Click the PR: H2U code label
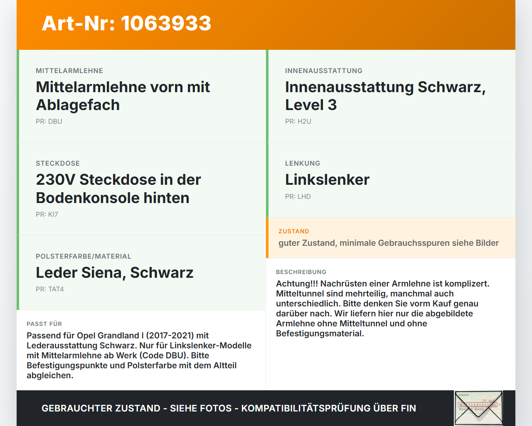This screenshot has width=532, height=426. (298, 122)
